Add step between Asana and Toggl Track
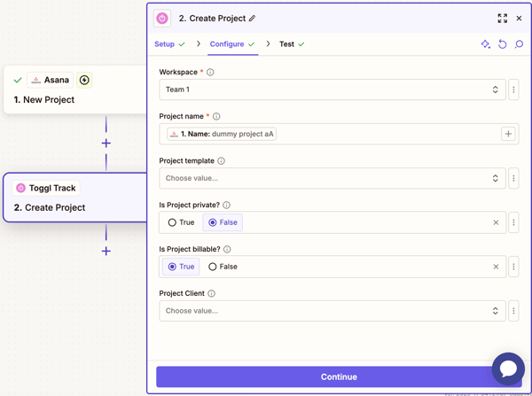This screenshot has height=396, width=532. pos(106,143)
